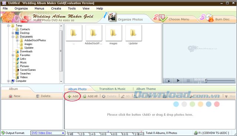Image resolution: width=237 pixels, height=136 pixels.
Task: Click the Add All icon
Action: (x=84, y=97)
